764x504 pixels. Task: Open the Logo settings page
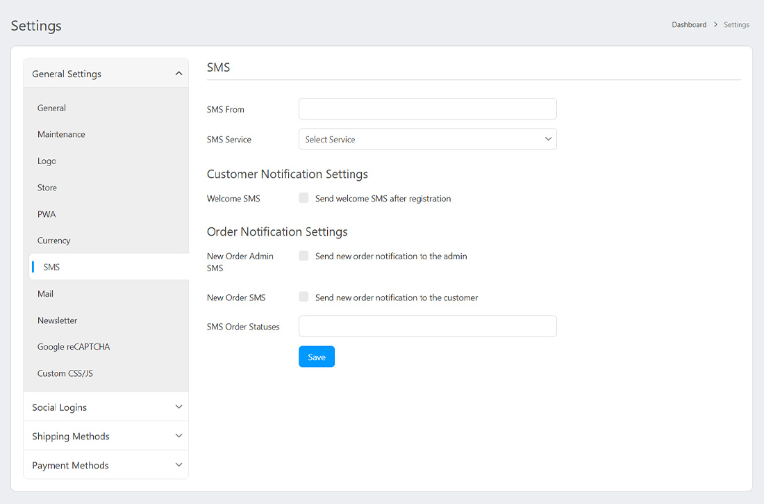tap(47, 161)
